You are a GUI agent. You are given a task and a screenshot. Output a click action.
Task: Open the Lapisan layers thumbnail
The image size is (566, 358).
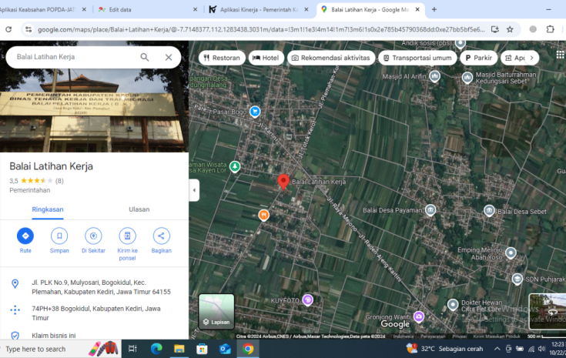click(216, 311)
